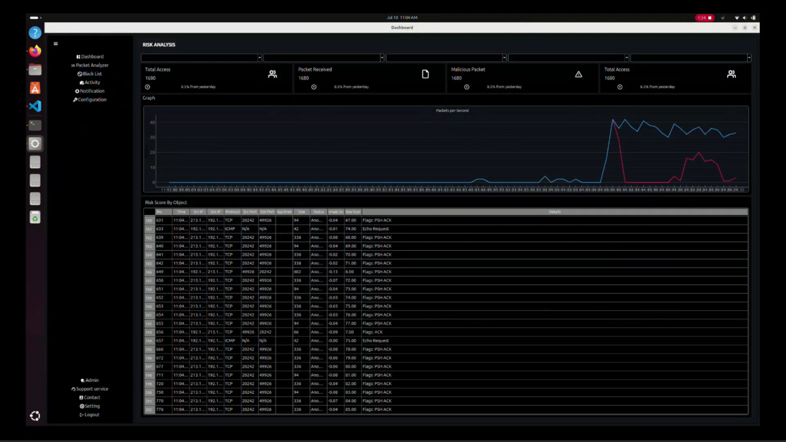Open the Help app from the dock
Image resolution: width=786 pixels, height=442 pixels.
[x=35, y=33]
